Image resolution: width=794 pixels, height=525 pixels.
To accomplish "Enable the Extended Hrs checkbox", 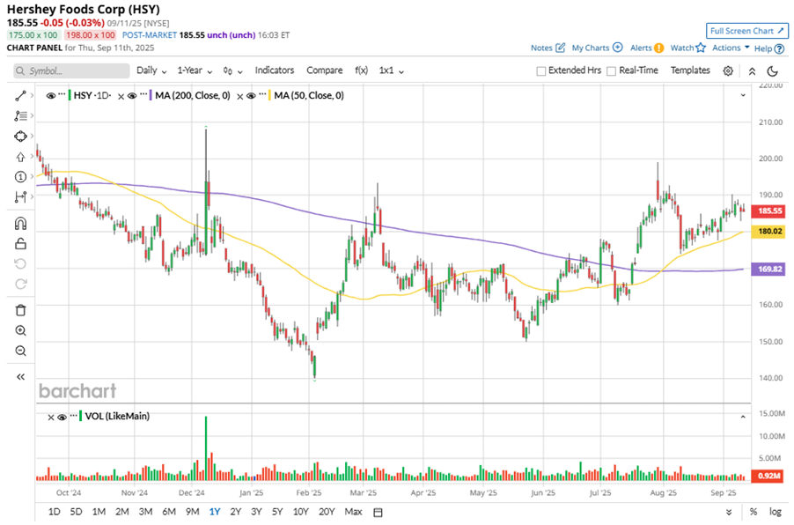I will 540,71.
